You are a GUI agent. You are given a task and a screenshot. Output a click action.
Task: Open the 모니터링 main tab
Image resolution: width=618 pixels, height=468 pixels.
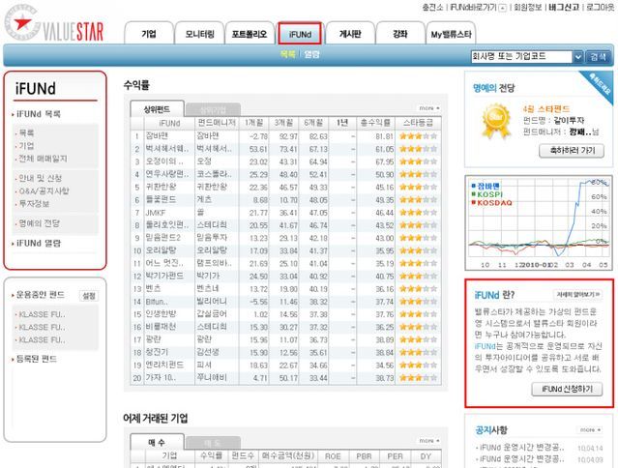pyautogui.click(x=199, y=34)
